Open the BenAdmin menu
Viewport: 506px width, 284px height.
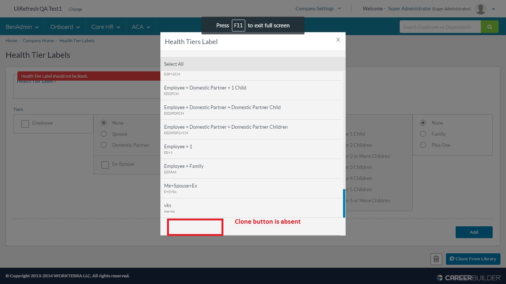coord(22,27)
